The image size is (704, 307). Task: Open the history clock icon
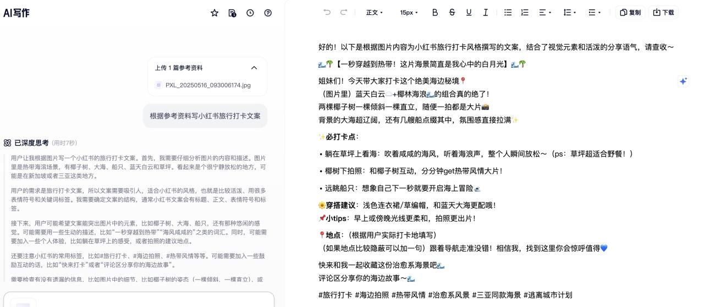[250, 13]
